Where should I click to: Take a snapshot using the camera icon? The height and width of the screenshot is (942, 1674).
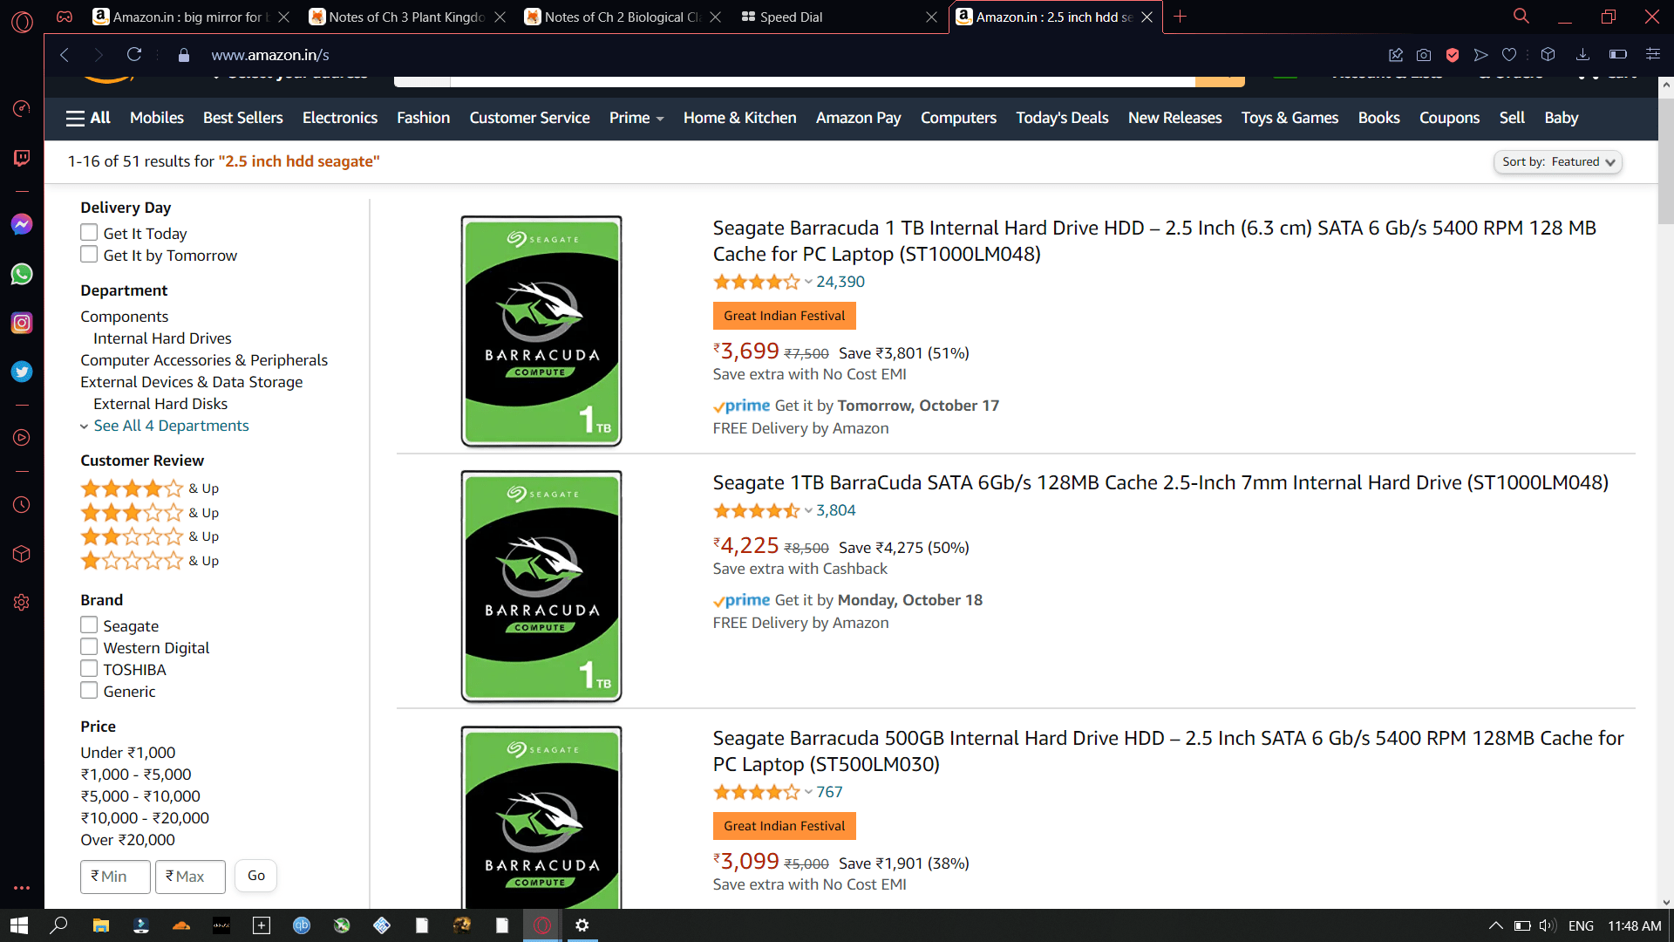[1424, 54]
